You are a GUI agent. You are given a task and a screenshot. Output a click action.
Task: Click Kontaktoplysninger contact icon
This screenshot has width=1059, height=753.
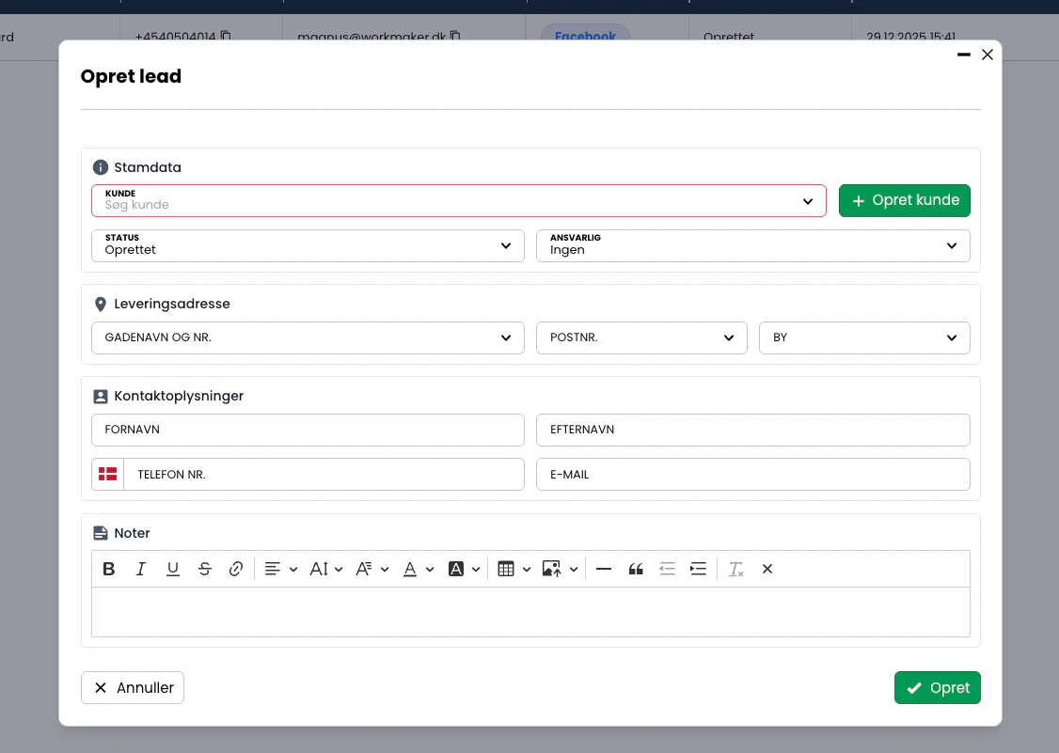point(101,397)
